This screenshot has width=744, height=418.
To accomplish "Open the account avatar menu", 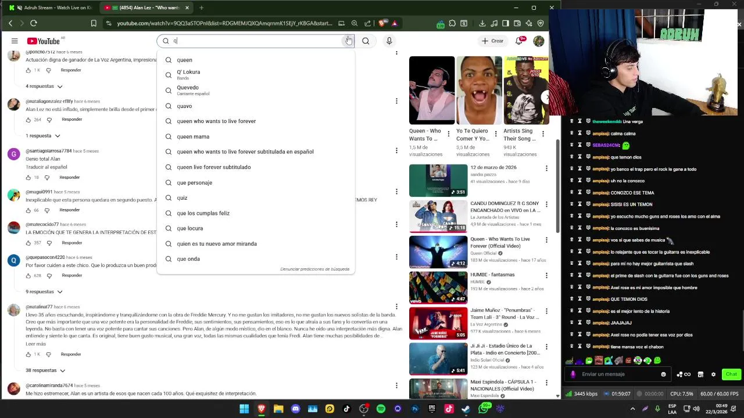I will click(539, 41).
